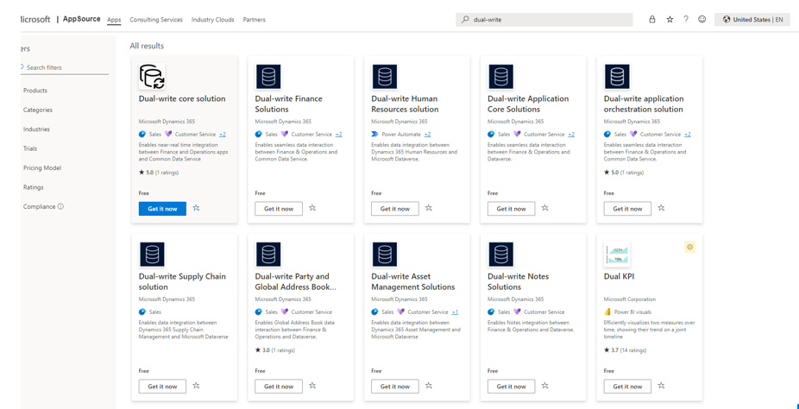The width and height of the screenshot is (799, 409).
Task: Switch to Consulting Services tab
Action: pyautogui.click(x=156, y=20)
